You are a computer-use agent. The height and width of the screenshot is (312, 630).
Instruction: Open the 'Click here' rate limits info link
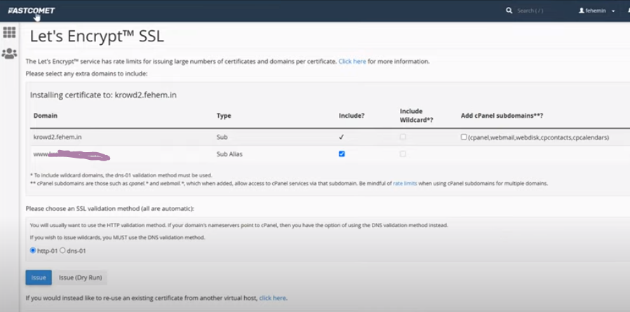click(x=352, y=62)
